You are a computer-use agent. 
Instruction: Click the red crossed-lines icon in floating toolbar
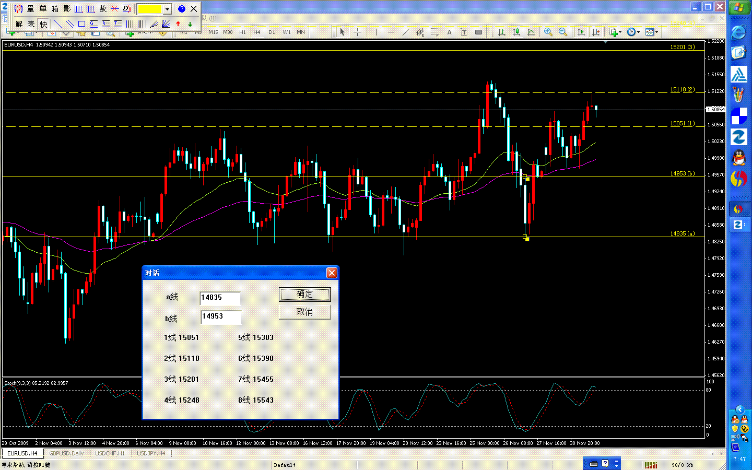[x=115, y=9]
